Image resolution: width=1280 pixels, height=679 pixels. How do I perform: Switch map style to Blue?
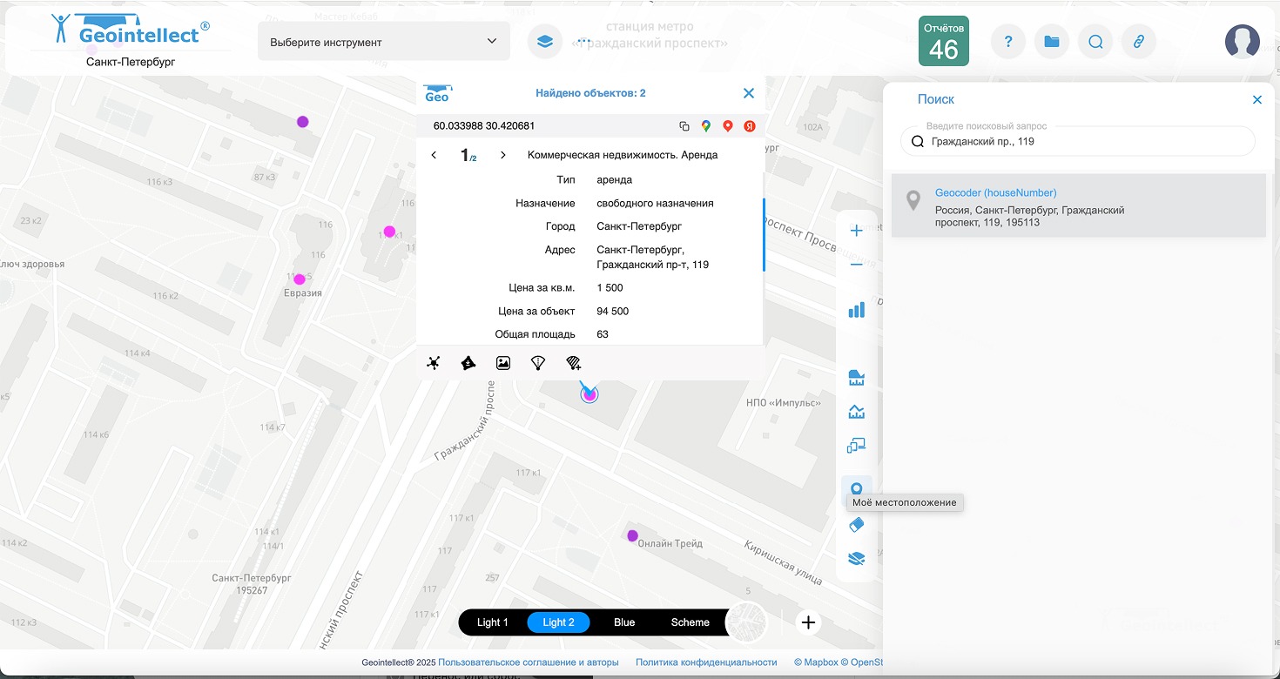pos(624,622)
